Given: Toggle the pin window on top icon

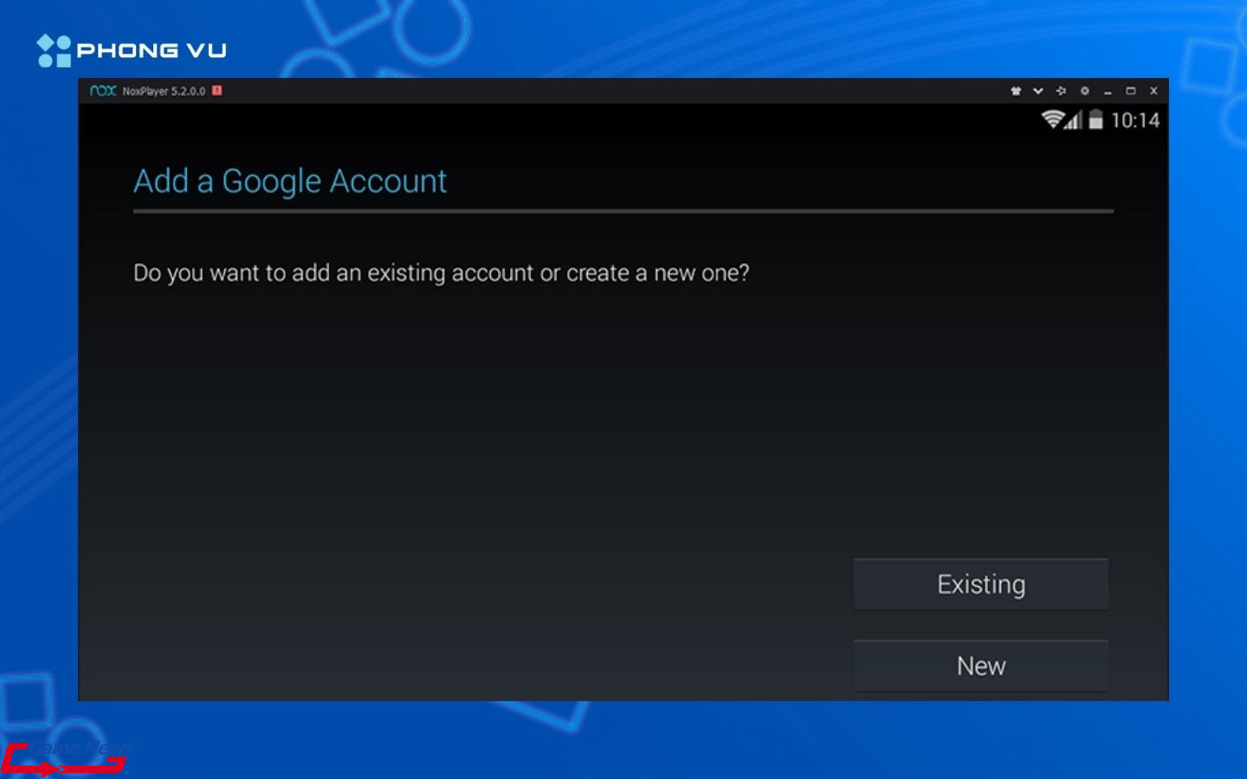Looking at the screenshot, I should [1061, 91].
